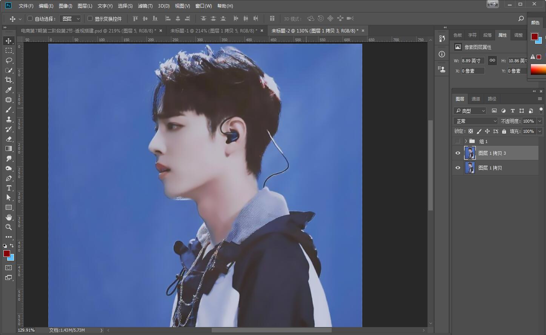The width and height of the screenshot is (546, 335).
Task: Select the History Brush tool
Action: click(9, 129)
